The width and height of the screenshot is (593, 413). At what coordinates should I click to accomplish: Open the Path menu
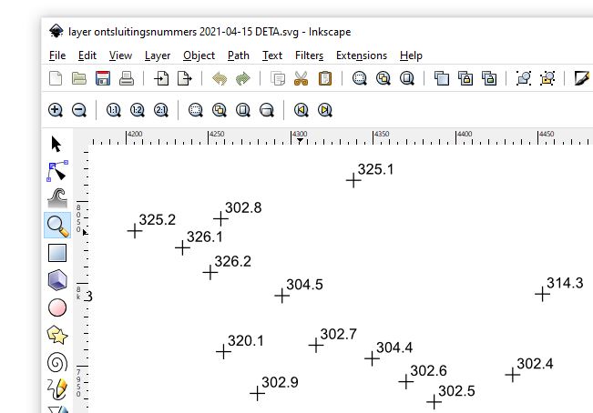pyautogui.click(x=239, y=55)
